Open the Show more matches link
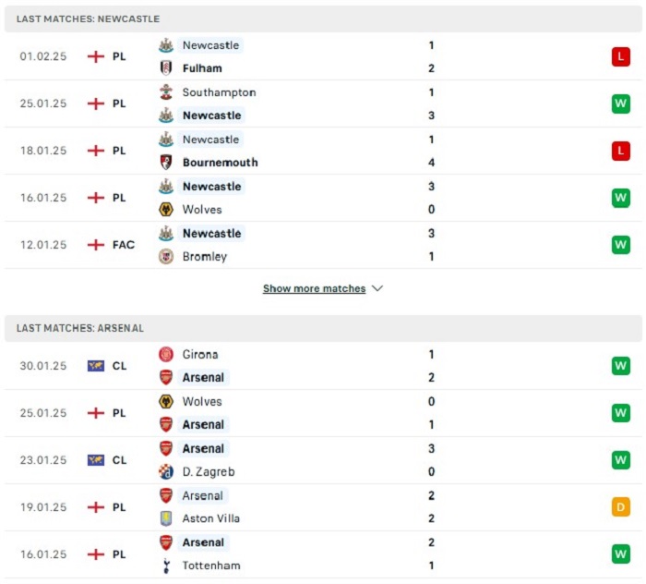646x584 pixels. click(314, 288)
